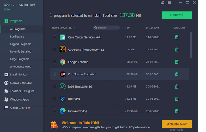Click trash icon for IObit Uninstaller 10
This screenshot has height=132, width=206.
pyautogui.click(x=177, y=87)
